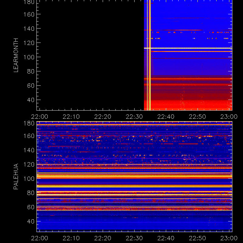
Task: Click the bright yellow horizontal line near 112 in LEARMONTH
Action: point(188,48)
